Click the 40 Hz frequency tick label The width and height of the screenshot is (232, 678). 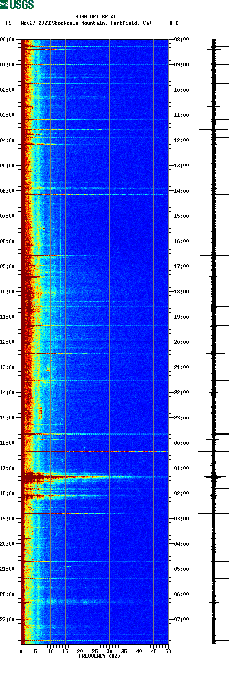pos(139,652)
